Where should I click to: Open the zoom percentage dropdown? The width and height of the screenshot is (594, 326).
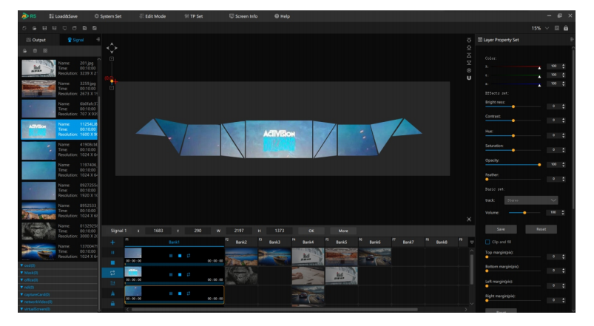[x=547, y=28]
